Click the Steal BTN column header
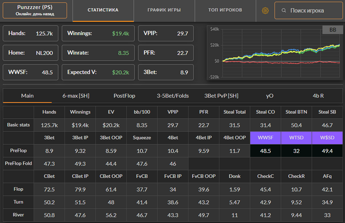Screen dimensions: 345x223 click(296, 112)
